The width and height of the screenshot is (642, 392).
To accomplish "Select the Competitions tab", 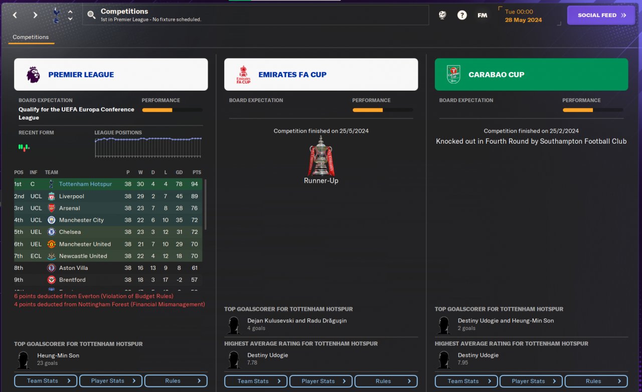I will (31, 37).
